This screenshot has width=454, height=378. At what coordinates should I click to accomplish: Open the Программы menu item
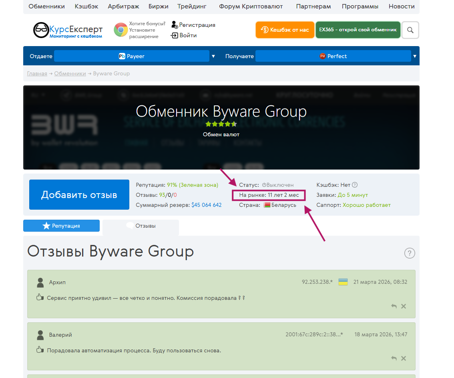[x=360, y=6]
